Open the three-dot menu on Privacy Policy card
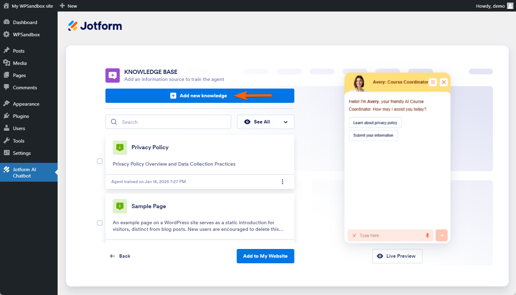Screen dimensions: 516x295 click(282, 182)
